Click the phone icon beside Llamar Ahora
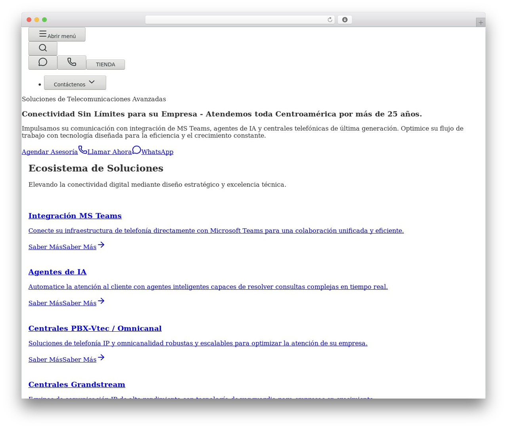507x429 pixels. click(83, 150)
